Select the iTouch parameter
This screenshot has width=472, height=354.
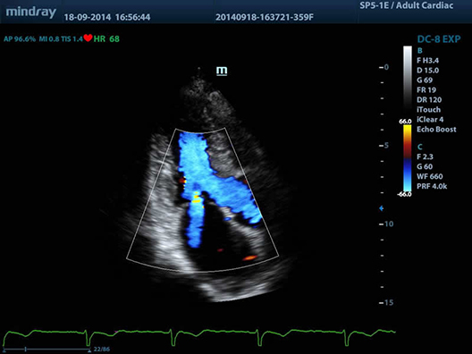[x=429, y=110]
